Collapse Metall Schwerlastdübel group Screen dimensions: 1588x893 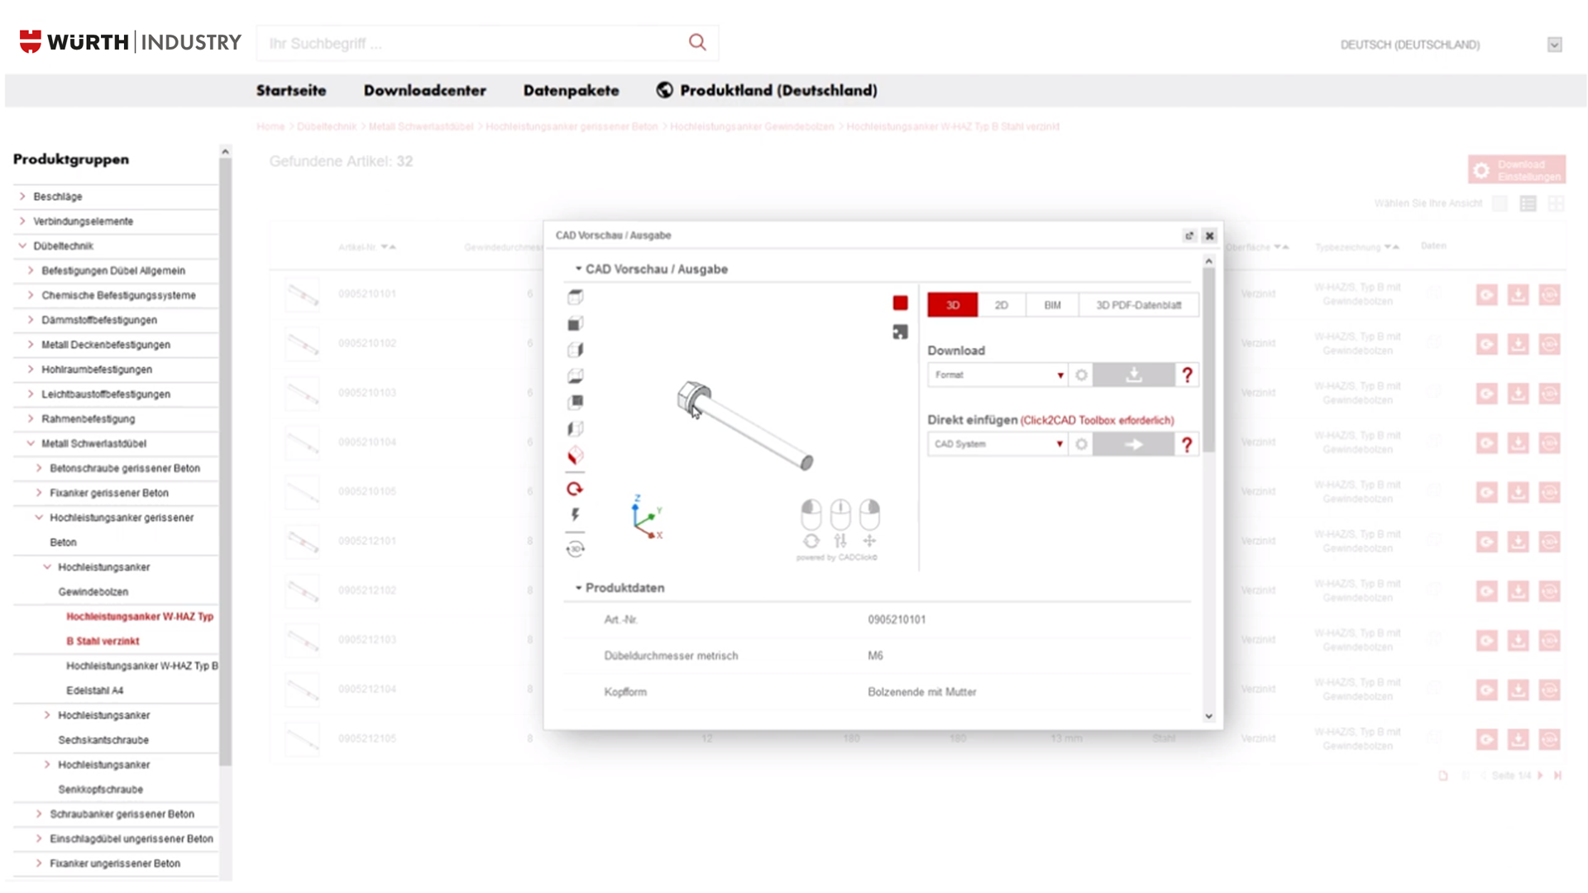[x=31, y=444]
